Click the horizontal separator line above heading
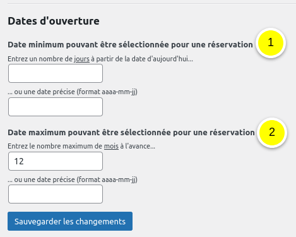The height and width of the screenshot is (237, 296). pyautogui.click(x=151, y=3)
